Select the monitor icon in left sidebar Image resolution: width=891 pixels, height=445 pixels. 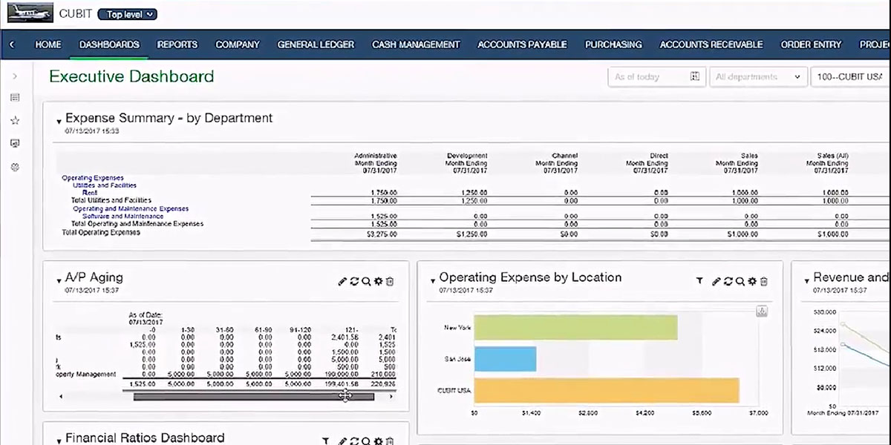coord(14,143)
